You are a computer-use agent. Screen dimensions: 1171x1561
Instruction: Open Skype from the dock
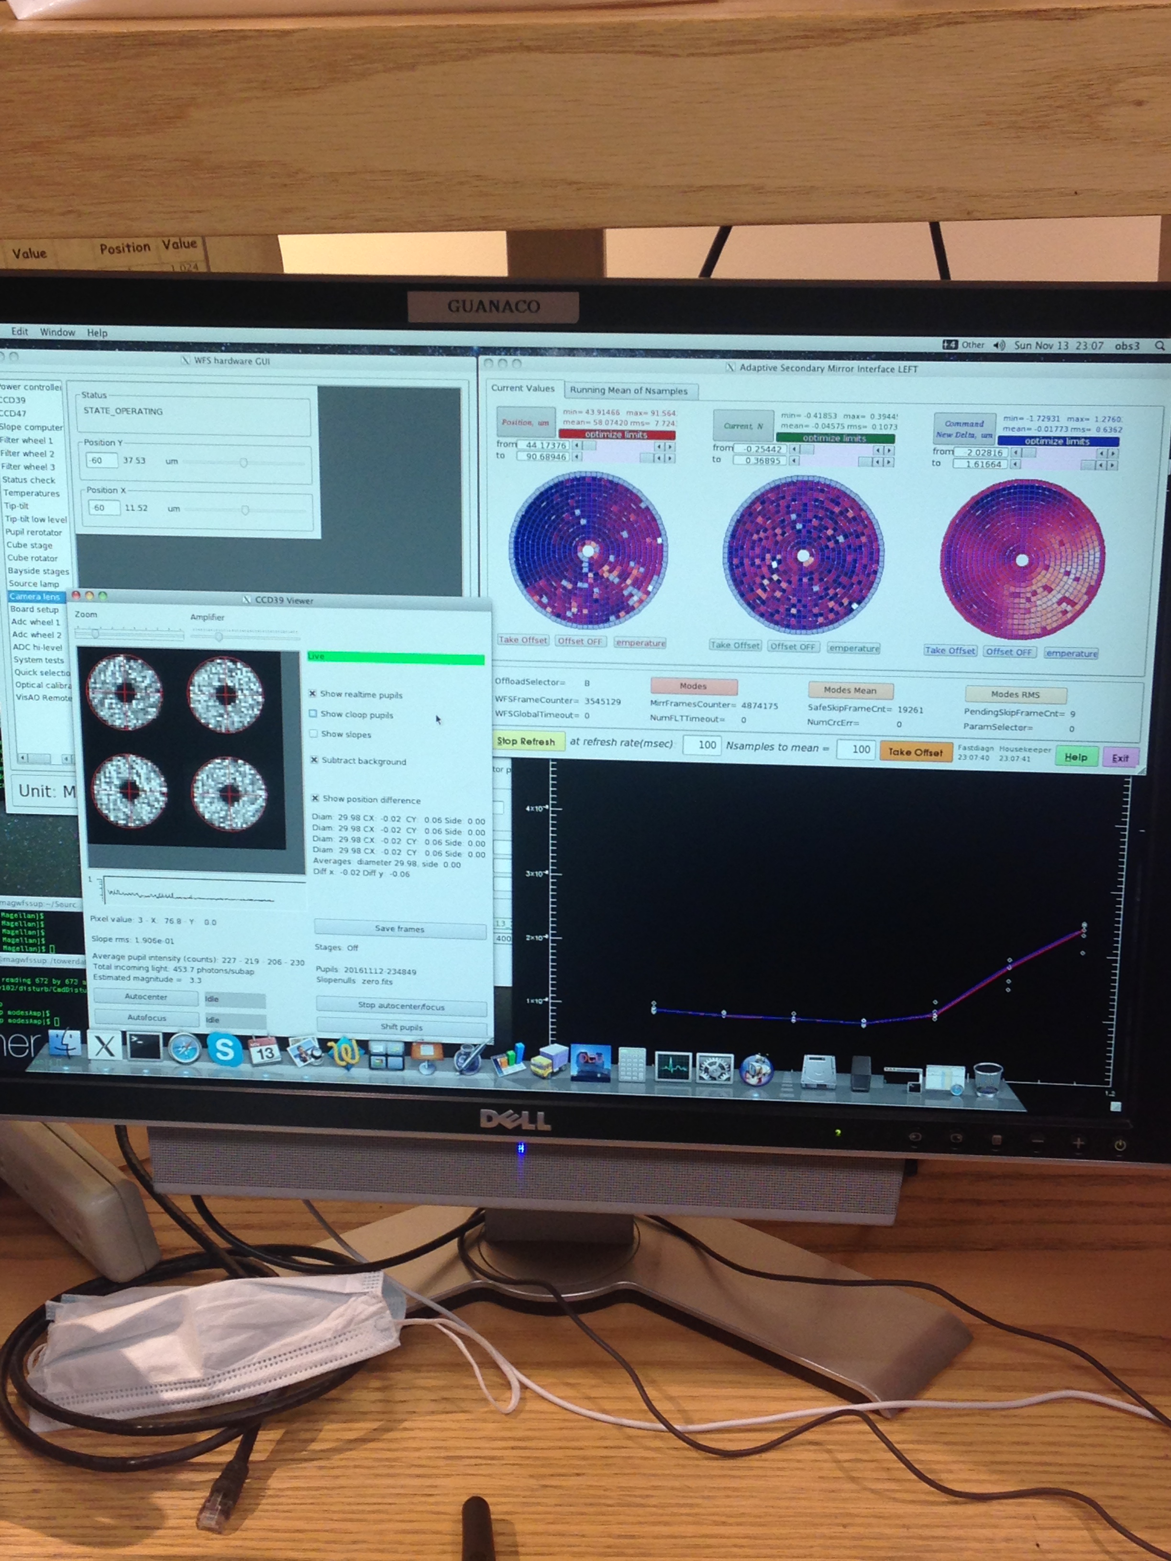click(224, 1049)
